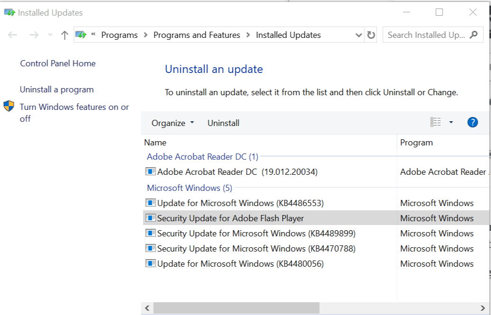The image size is (491, 315).
Task: Collapse the Adobe Acrobat Reader DC group
Action: coord(203,157)
